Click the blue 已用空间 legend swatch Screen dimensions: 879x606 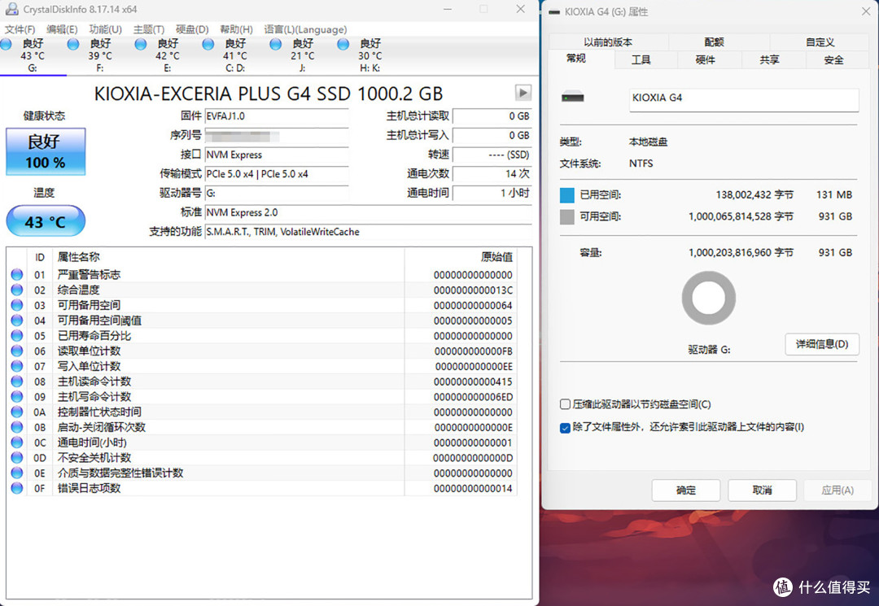[x=565, y=195]
